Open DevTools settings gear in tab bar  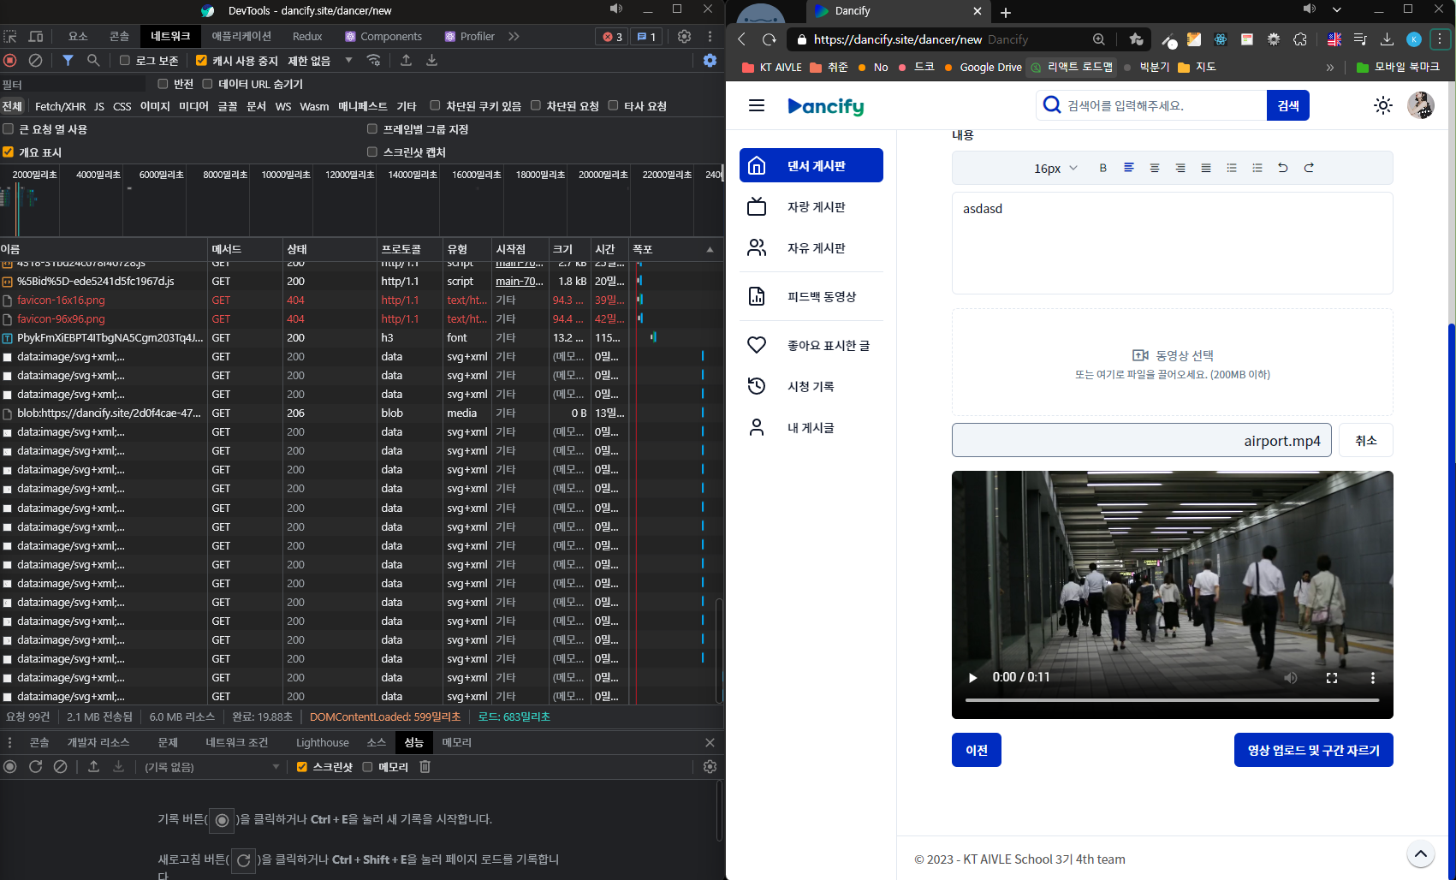[x=684, y=36]
